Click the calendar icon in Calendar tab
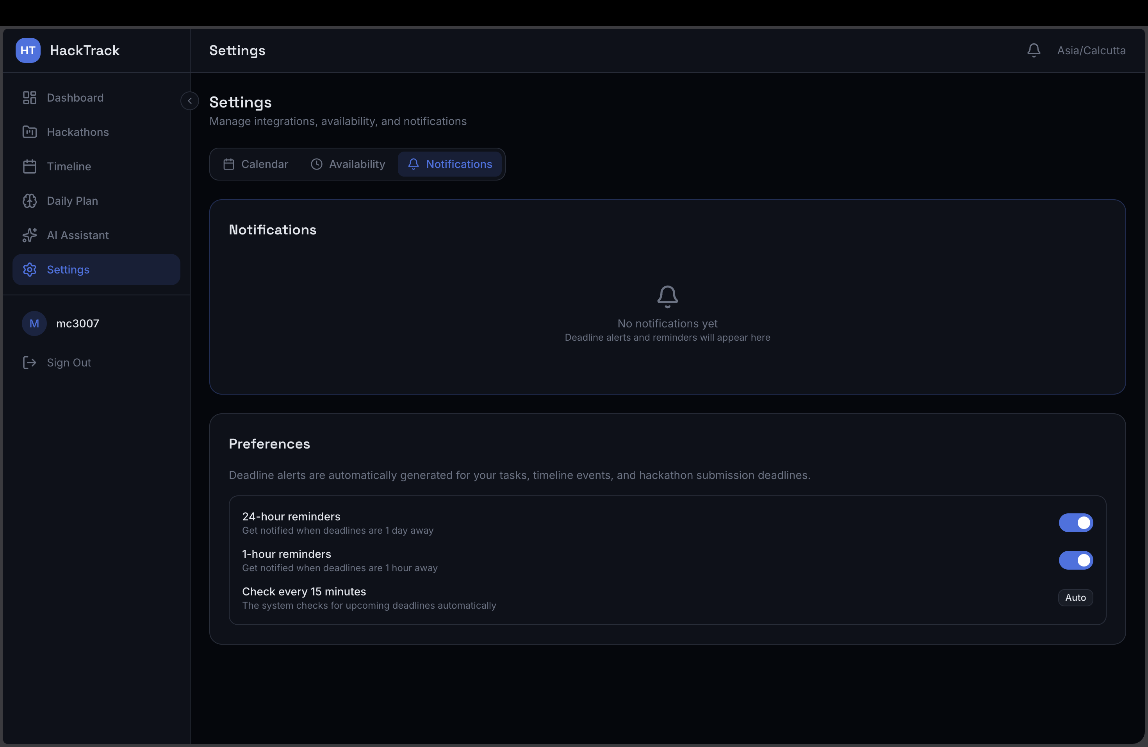The image size is (1148, 747). coord(229,164)
